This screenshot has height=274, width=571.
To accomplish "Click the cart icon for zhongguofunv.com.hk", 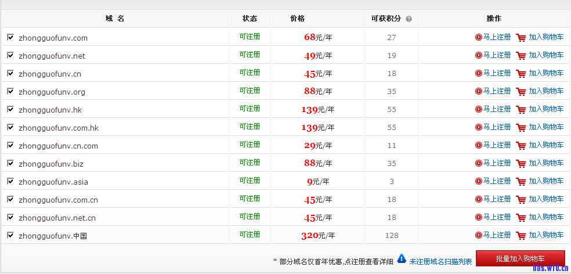I will [521, 127].
